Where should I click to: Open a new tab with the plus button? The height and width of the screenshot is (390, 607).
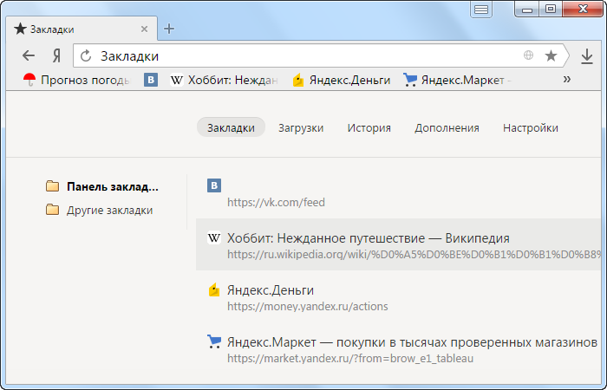click(x=169, y=29)
